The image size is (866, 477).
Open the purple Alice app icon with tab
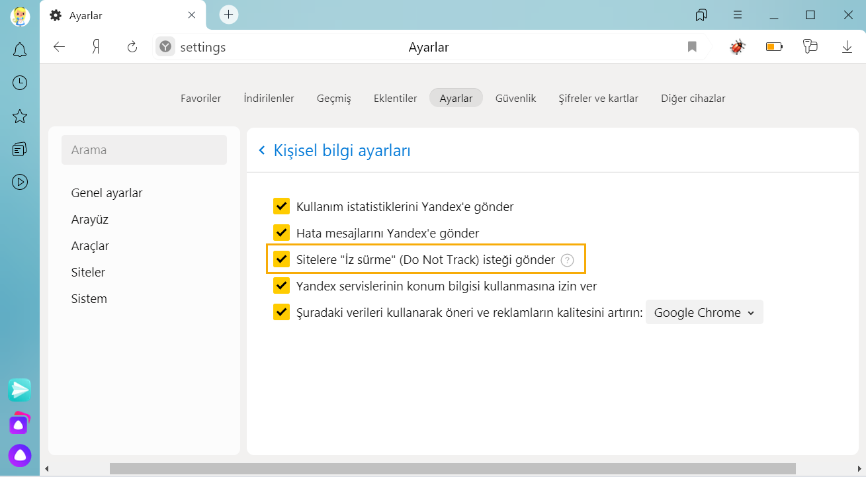20,423
